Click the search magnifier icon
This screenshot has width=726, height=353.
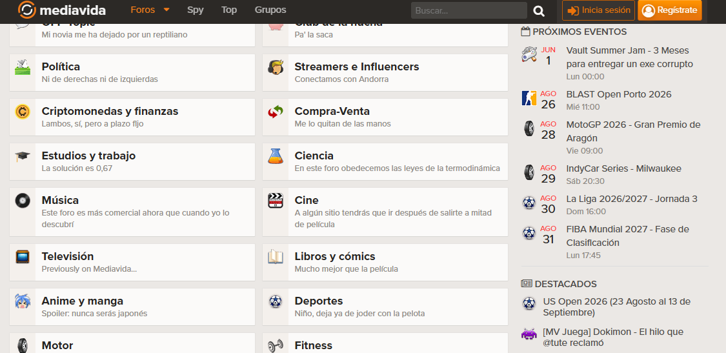point(539,11)
